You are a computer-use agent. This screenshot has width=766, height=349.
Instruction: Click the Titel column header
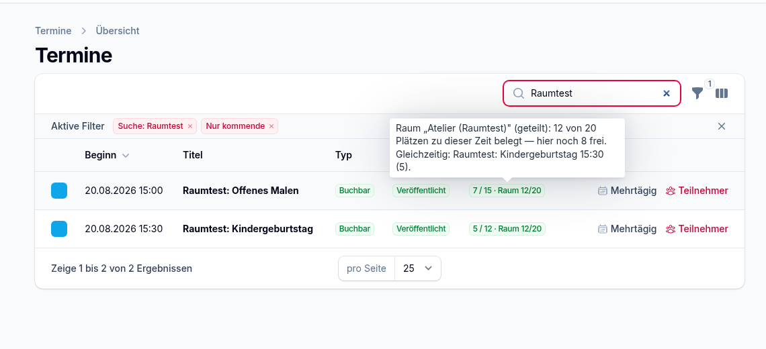192,155
